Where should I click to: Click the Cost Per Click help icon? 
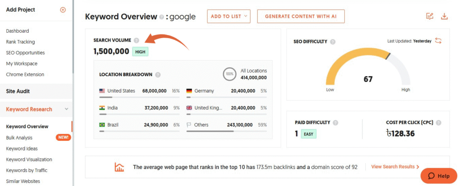click(438, 122)
